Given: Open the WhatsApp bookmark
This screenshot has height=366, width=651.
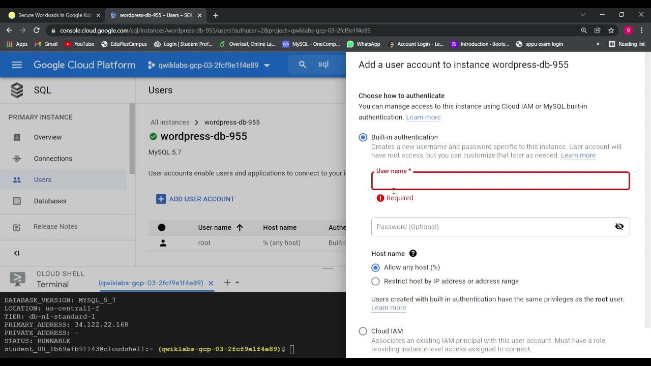Looking at the screenshot, I should [x=364, y=44].
